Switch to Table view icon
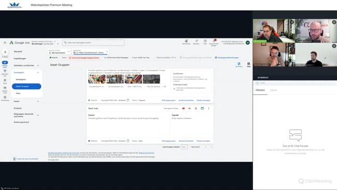Viewport: 337px width, 190px height. [x=248, y=64]
